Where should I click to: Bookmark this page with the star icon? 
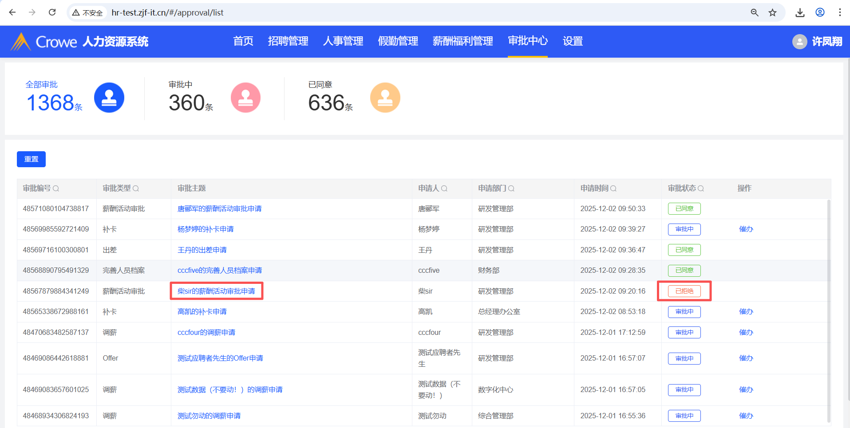point(773,12)
